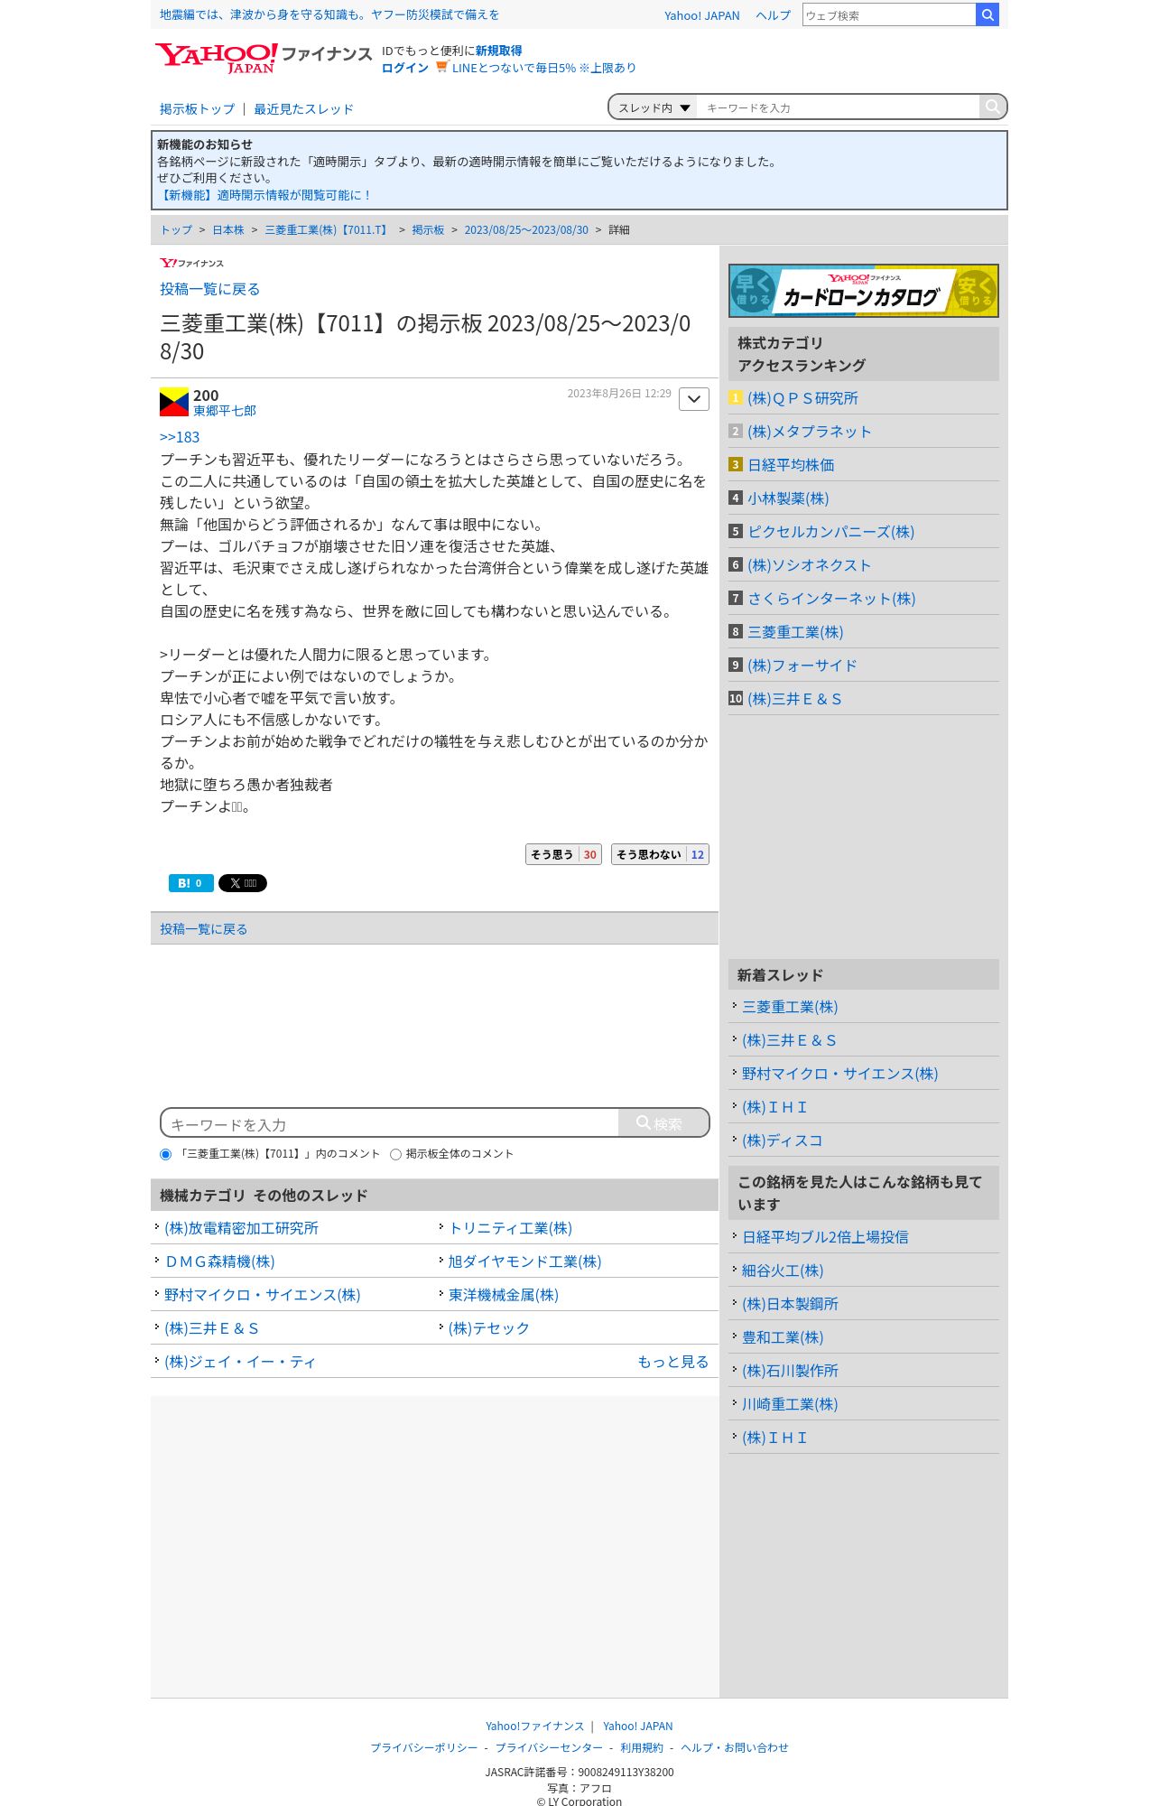Click the poster avatar flag icon
Viewport: 1159px width, 1806px height.
click(174, 402)
